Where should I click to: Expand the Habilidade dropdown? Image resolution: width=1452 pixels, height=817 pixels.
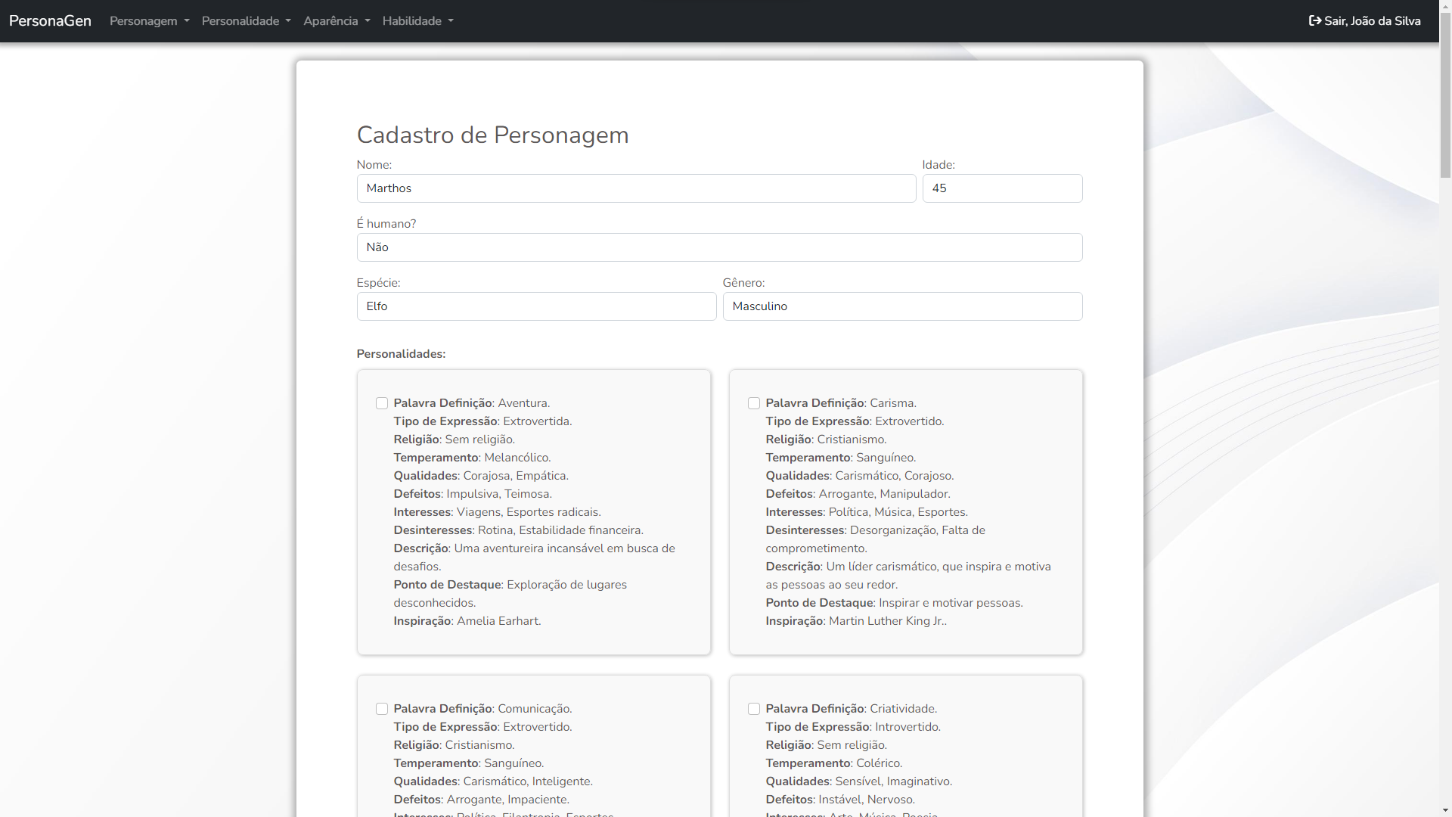[418, 21]
